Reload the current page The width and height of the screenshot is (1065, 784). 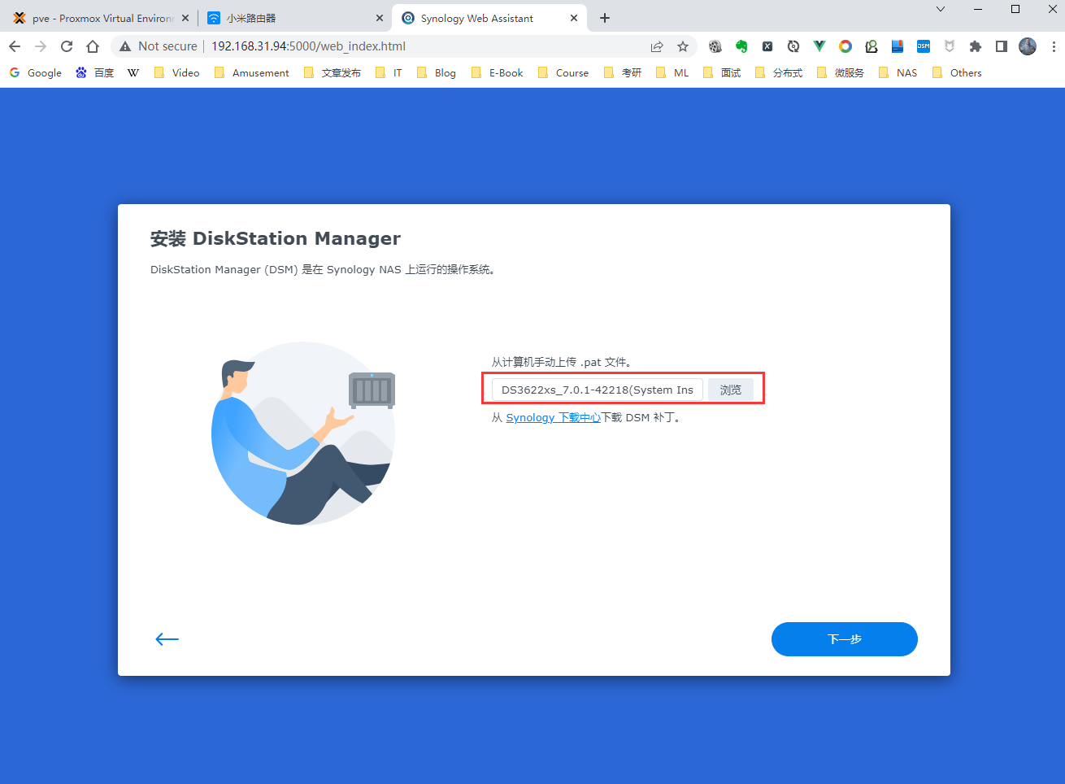67,46
